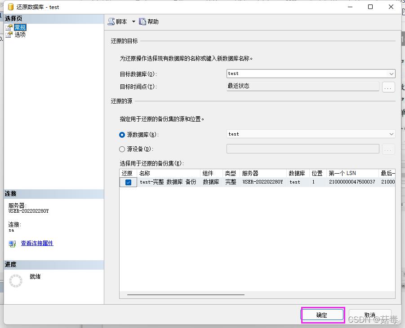Screen dimensions: 405x328
Task: Click the 目标时间点 browse button
Action: tap(388, 87)
